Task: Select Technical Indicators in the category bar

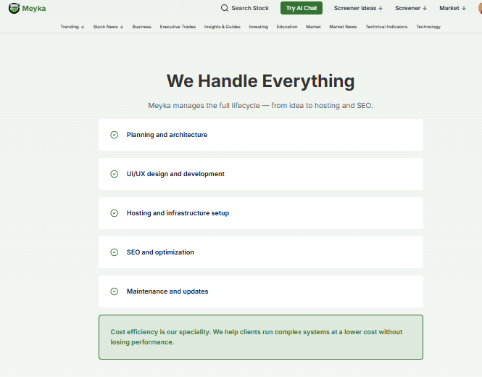Action: [386, 27]
